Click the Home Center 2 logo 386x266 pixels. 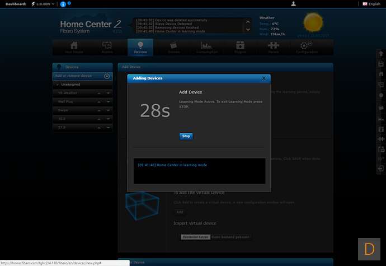pos(90,26)
